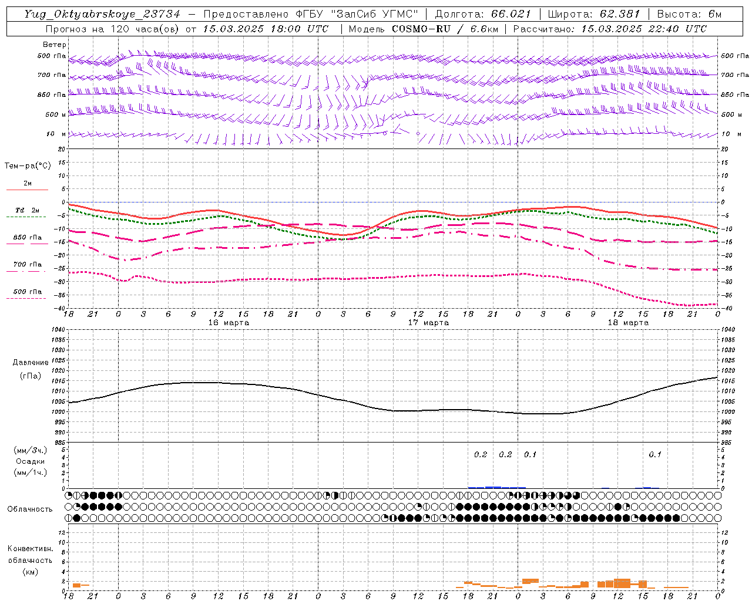Click the model name COSMO-RU / 6.6км
Screen dimensions: 752x601
click(x=446, y=28)
